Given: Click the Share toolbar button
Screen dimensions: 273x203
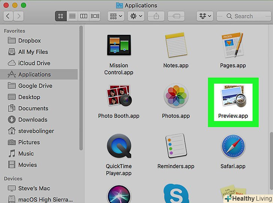Looking at the screenshot, I should [x=156, y=16].
